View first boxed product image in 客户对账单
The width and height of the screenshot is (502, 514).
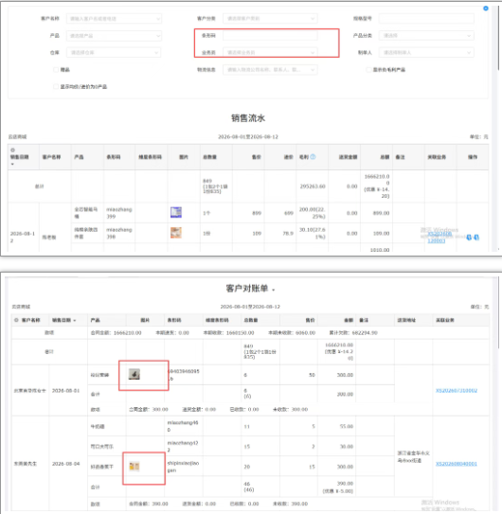tap(134, 374)
